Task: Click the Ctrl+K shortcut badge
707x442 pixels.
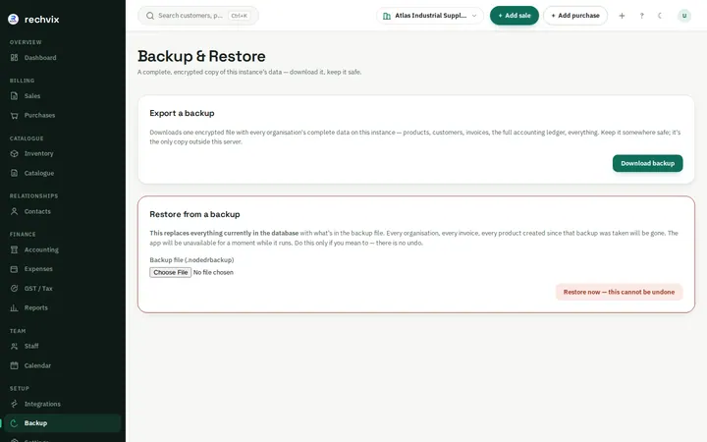Action: pyautogui.click(x=239, y=16)
